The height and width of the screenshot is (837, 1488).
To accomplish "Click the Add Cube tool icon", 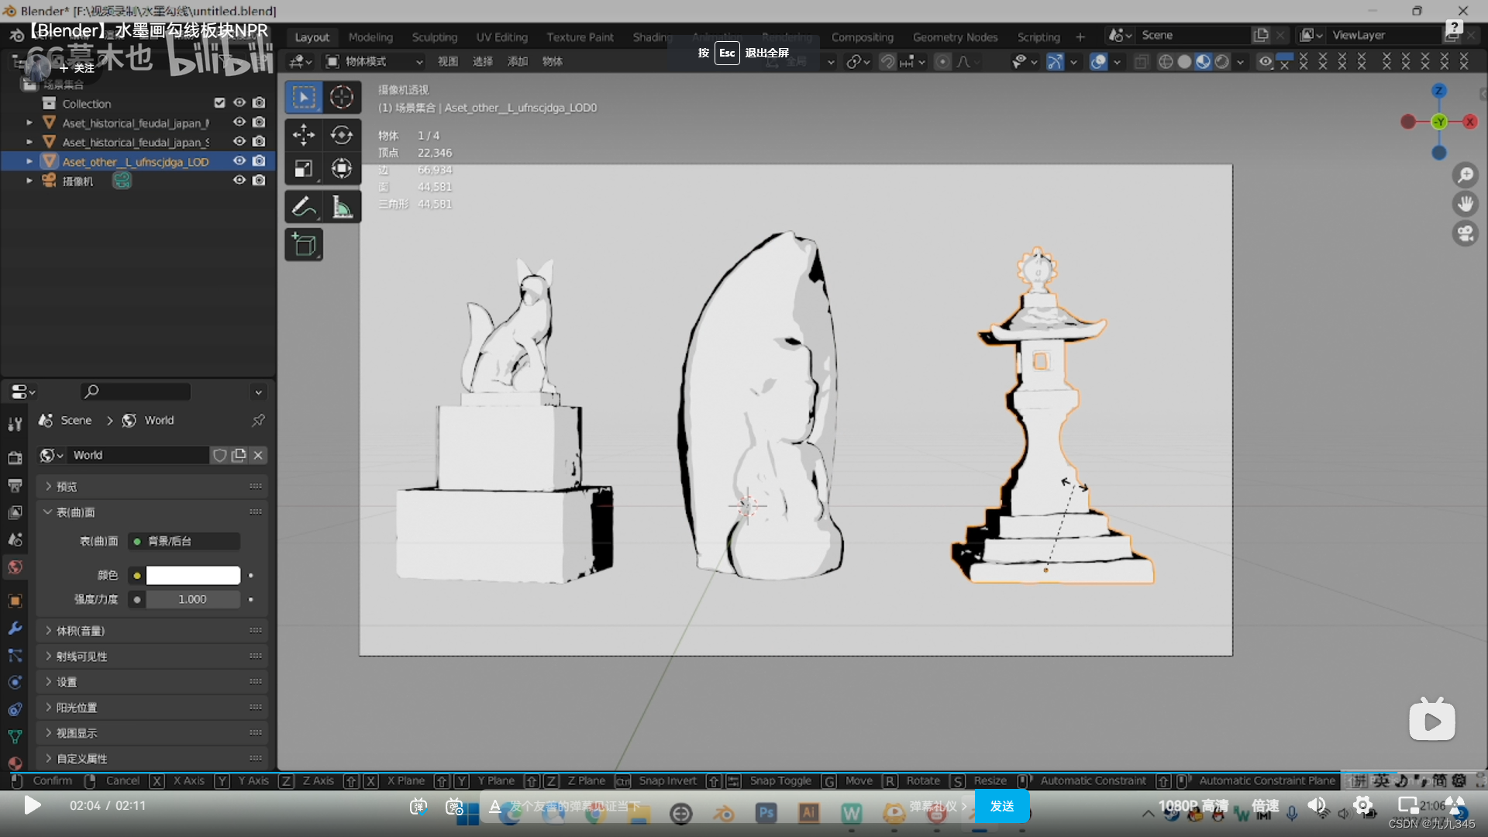I will click(304, 245).
